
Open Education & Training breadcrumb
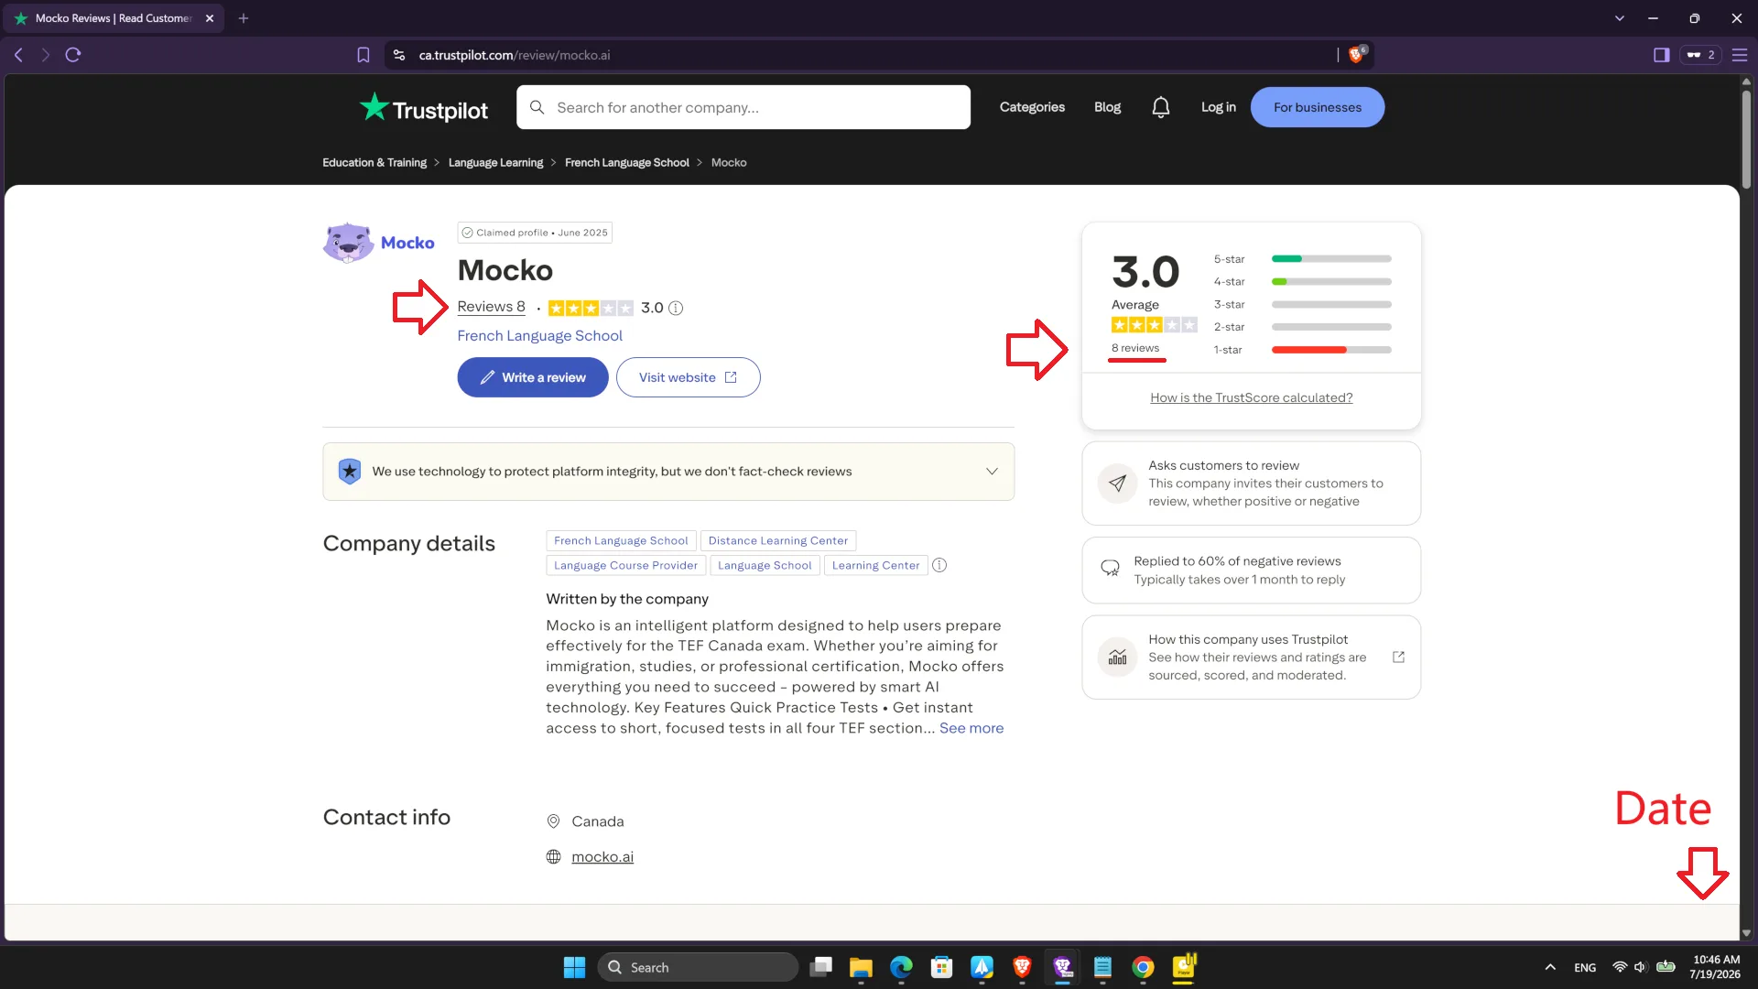[x=374, y=163]
